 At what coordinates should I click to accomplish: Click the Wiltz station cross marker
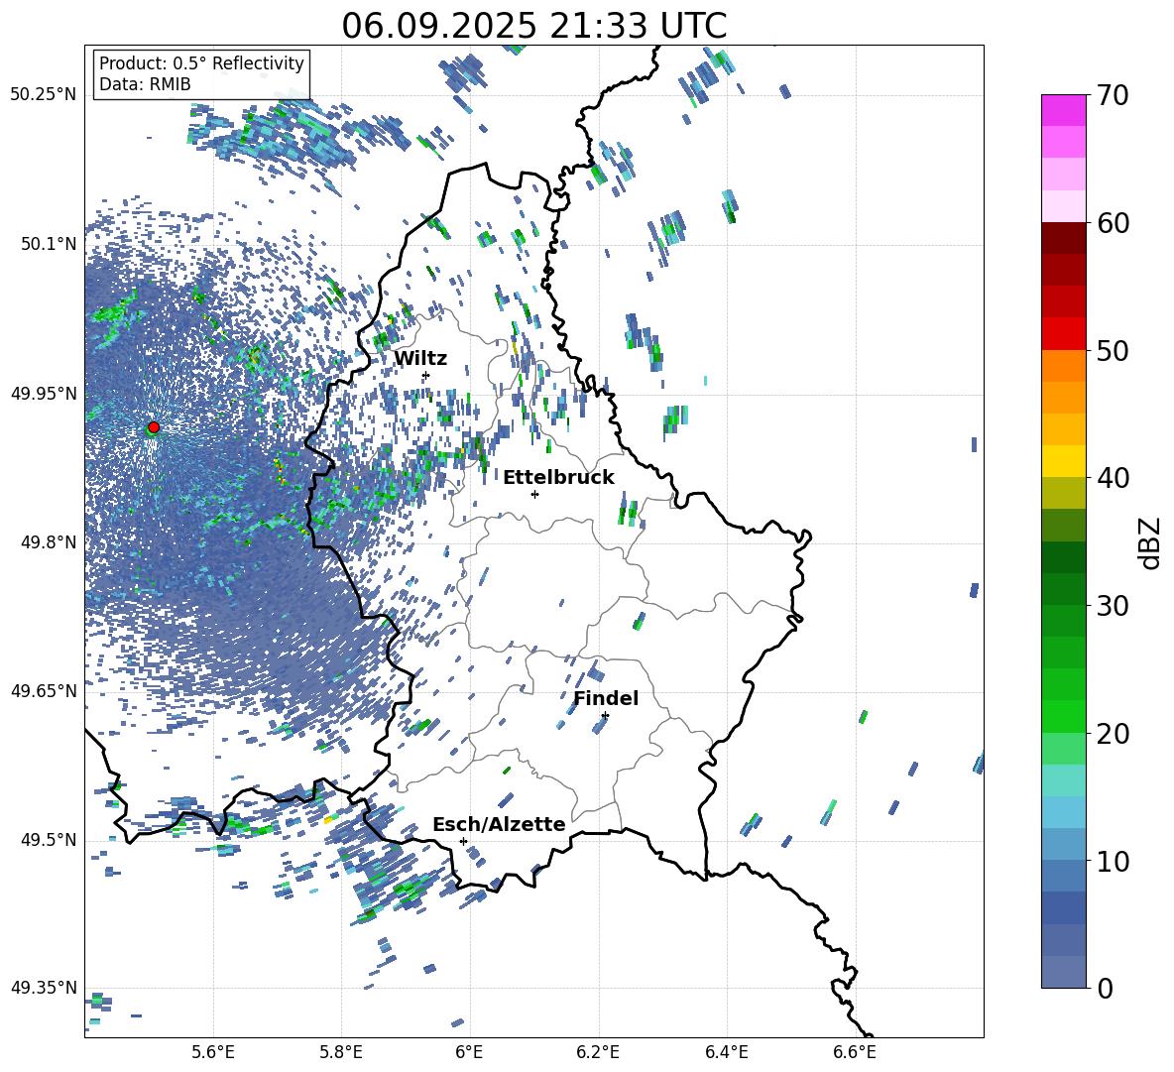coord(426,375)
